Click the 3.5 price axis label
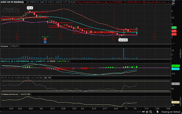The height and width of the screenshot is (114, 182). [x=173, y=18]
